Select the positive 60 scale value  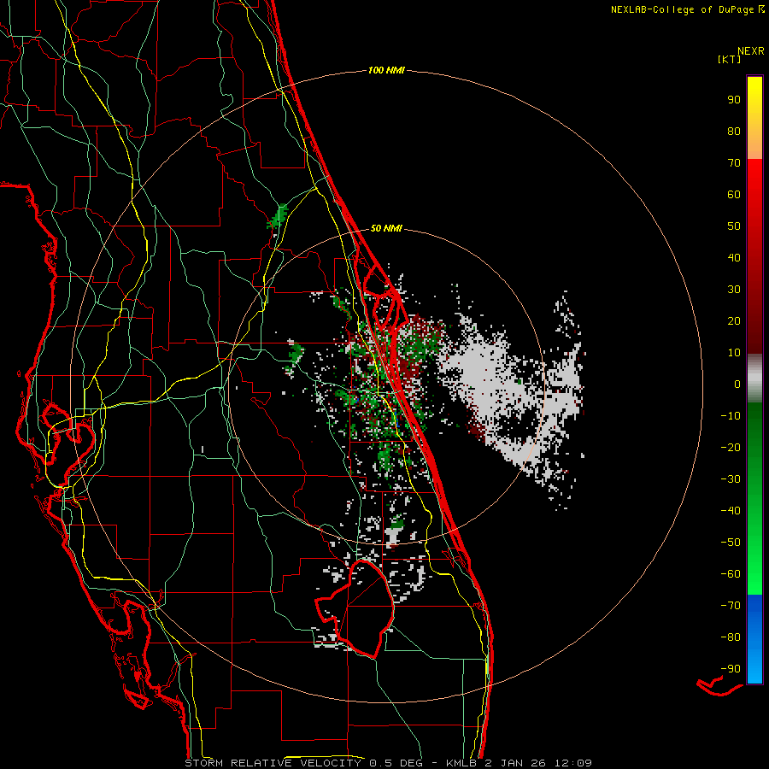734,195
